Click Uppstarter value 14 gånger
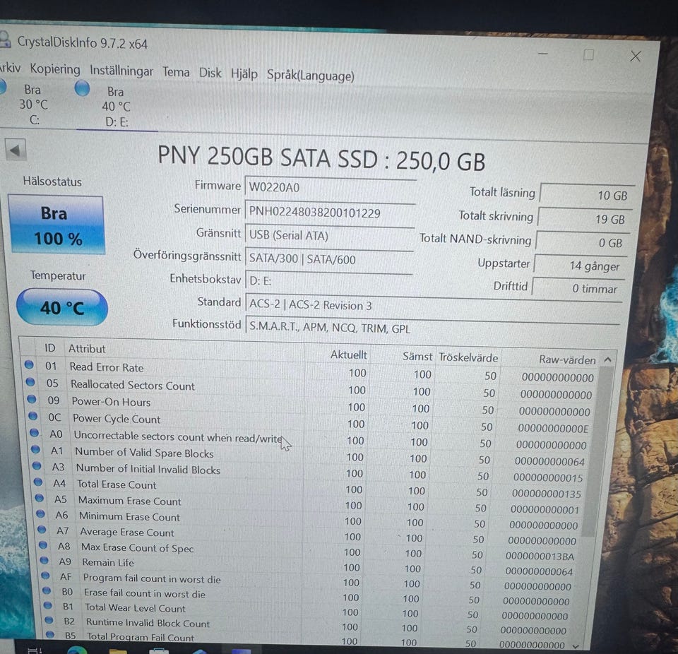 pyautogui.click(x=581, y=266)
